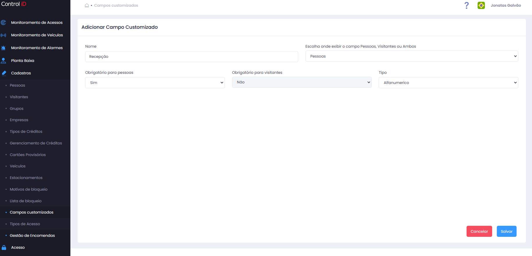
Task: Open Obrigatório para pessoas dropdown
Action: coord(155,83)
